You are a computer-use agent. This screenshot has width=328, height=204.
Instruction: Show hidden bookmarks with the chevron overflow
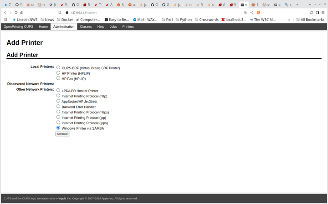point(289,20)
